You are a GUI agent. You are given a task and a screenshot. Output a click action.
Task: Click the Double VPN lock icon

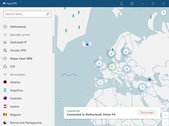click(x=5, y=50)
